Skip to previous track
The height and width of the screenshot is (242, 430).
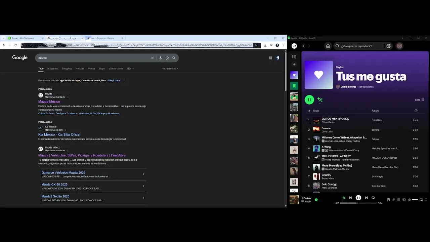pos(350,198)
